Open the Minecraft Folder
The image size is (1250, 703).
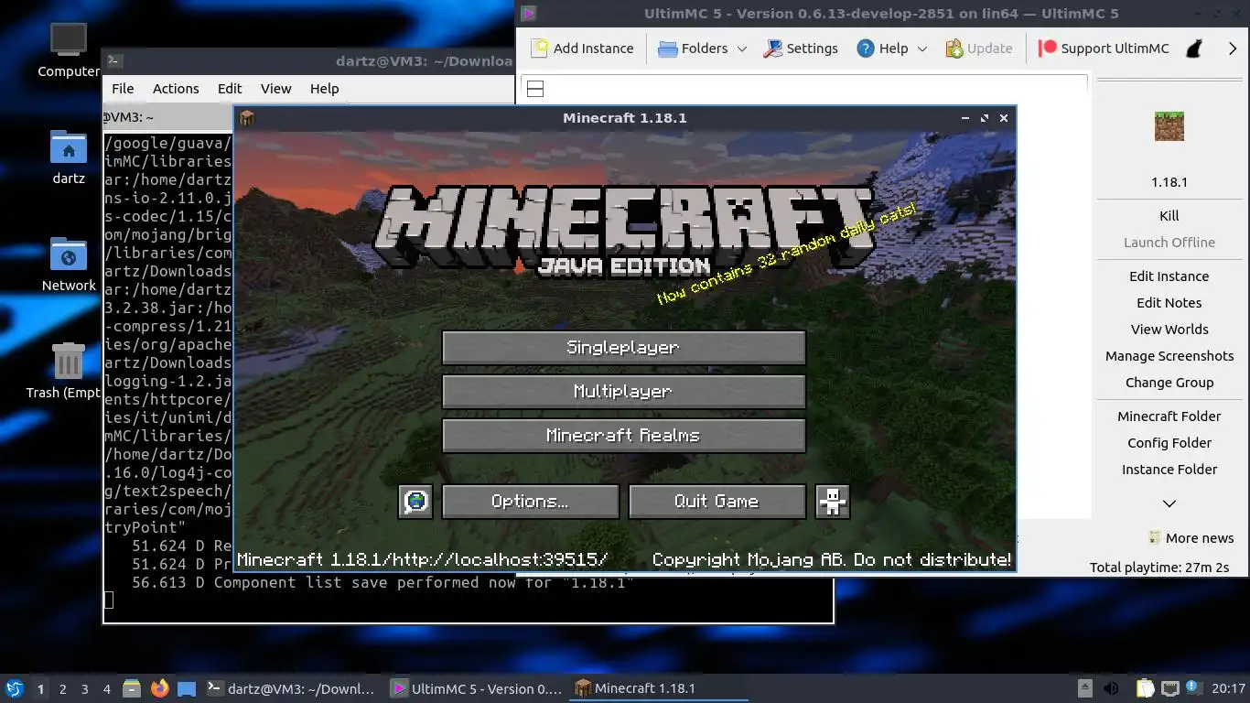(1169, 416)
